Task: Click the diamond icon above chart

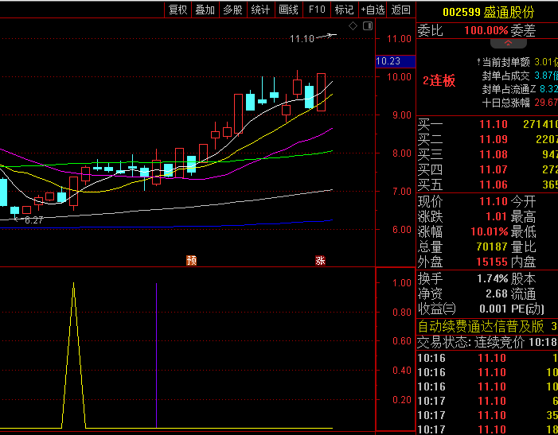Action: coord(353,25)
